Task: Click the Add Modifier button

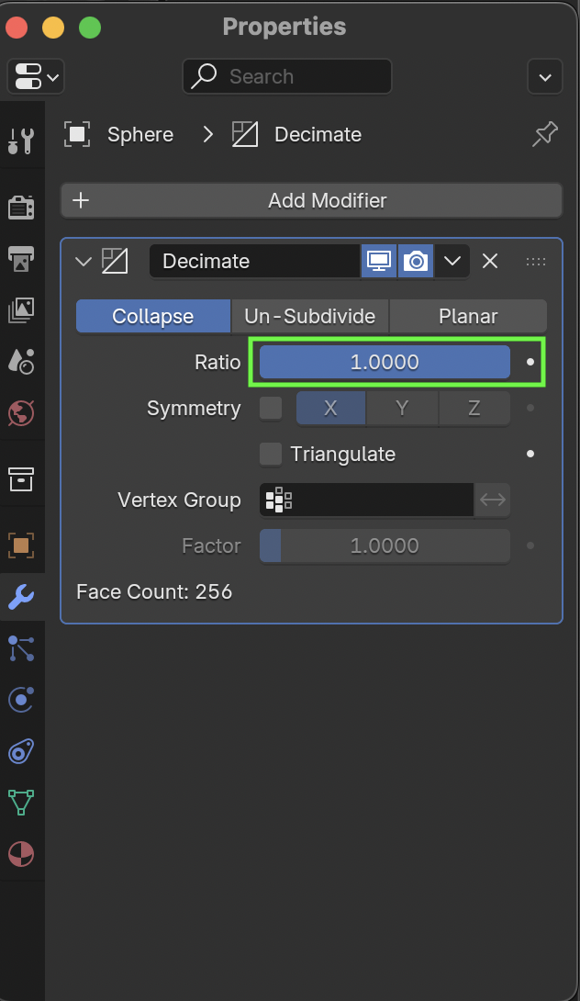Action: [x=311, y=200]
